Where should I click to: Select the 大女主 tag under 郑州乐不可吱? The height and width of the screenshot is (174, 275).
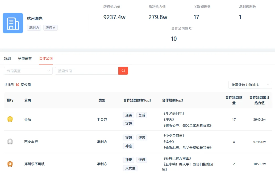click(x=130, y=168)
